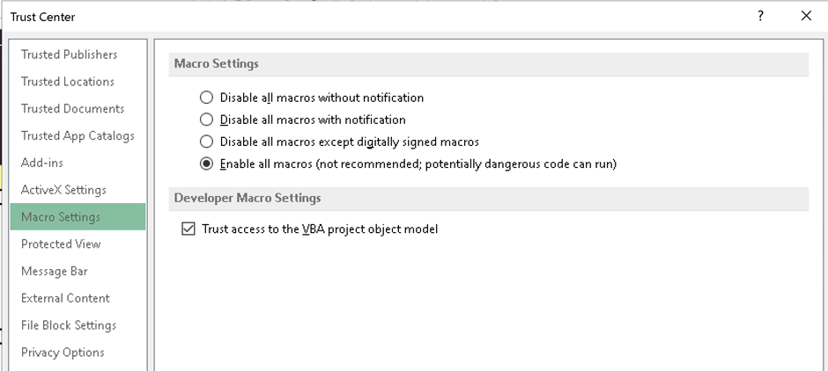828x371 pixels.
Task: Go to Trusted Locations
Action: [x=68, y=82]
